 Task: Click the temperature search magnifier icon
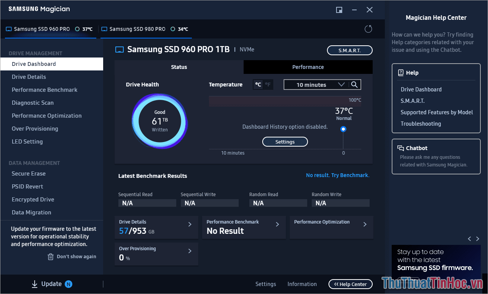[x=354, y=85]
